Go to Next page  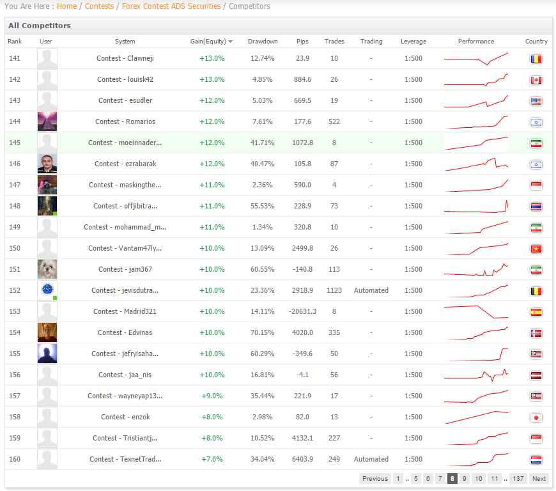coord(539,479)
